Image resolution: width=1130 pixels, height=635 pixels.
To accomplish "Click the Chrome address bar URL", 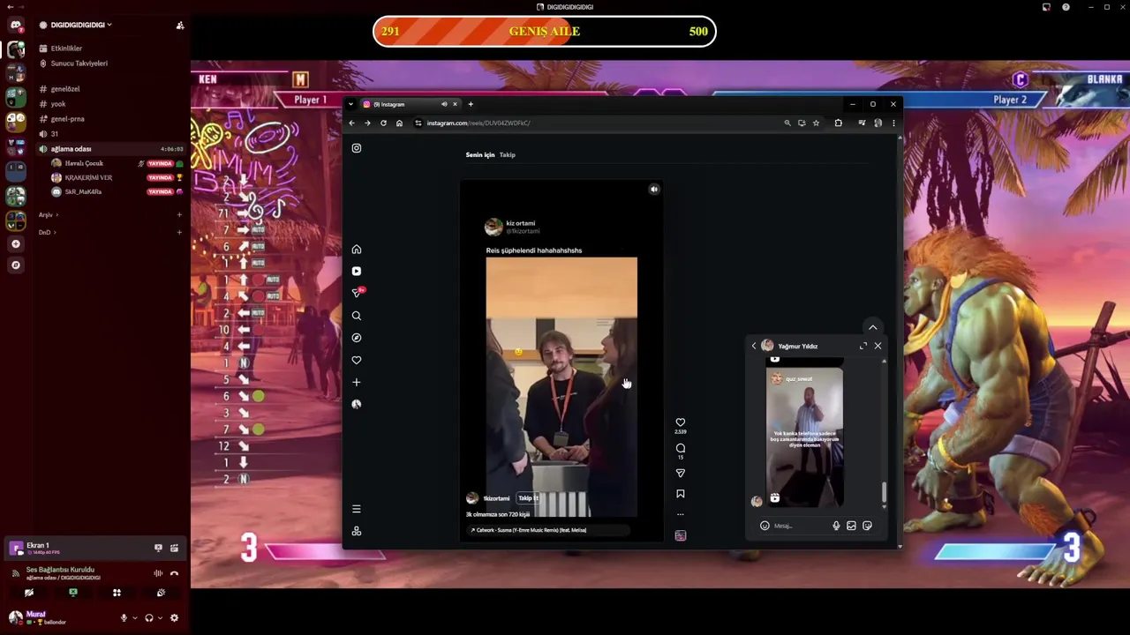I will pyautogui.click(x=478, y=123).
